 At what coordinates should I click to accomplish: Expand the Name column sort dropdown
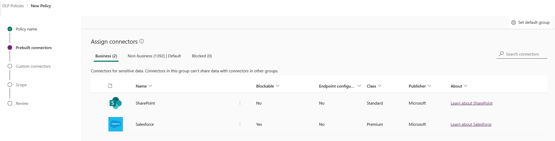150,86
